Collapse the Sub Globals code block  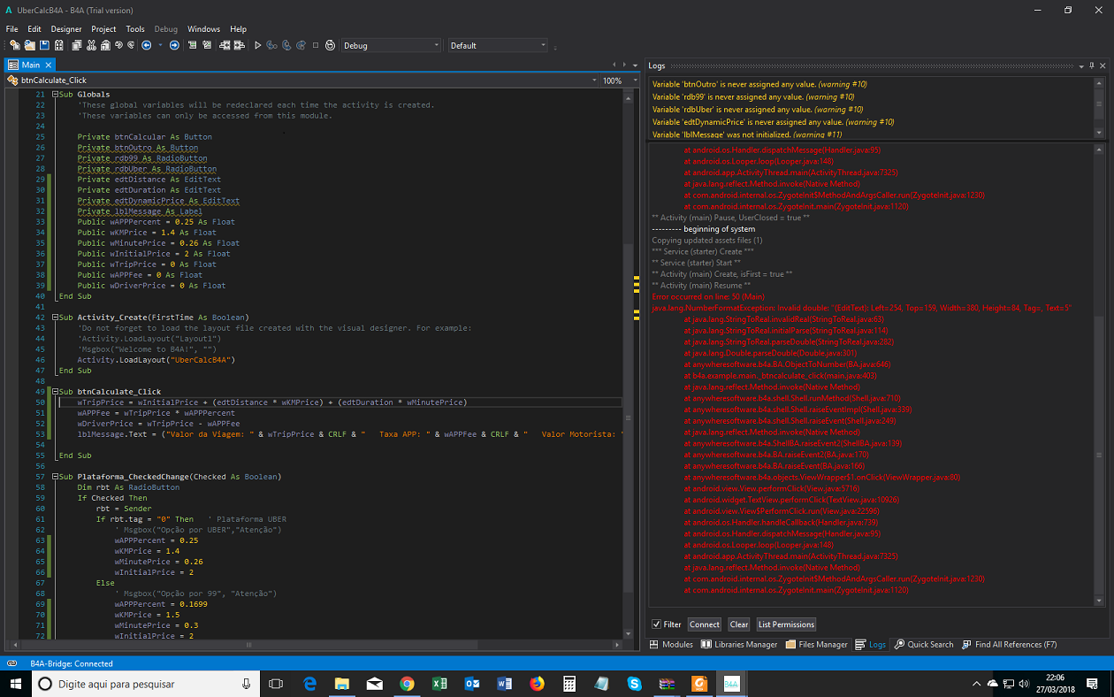(56, 95)
